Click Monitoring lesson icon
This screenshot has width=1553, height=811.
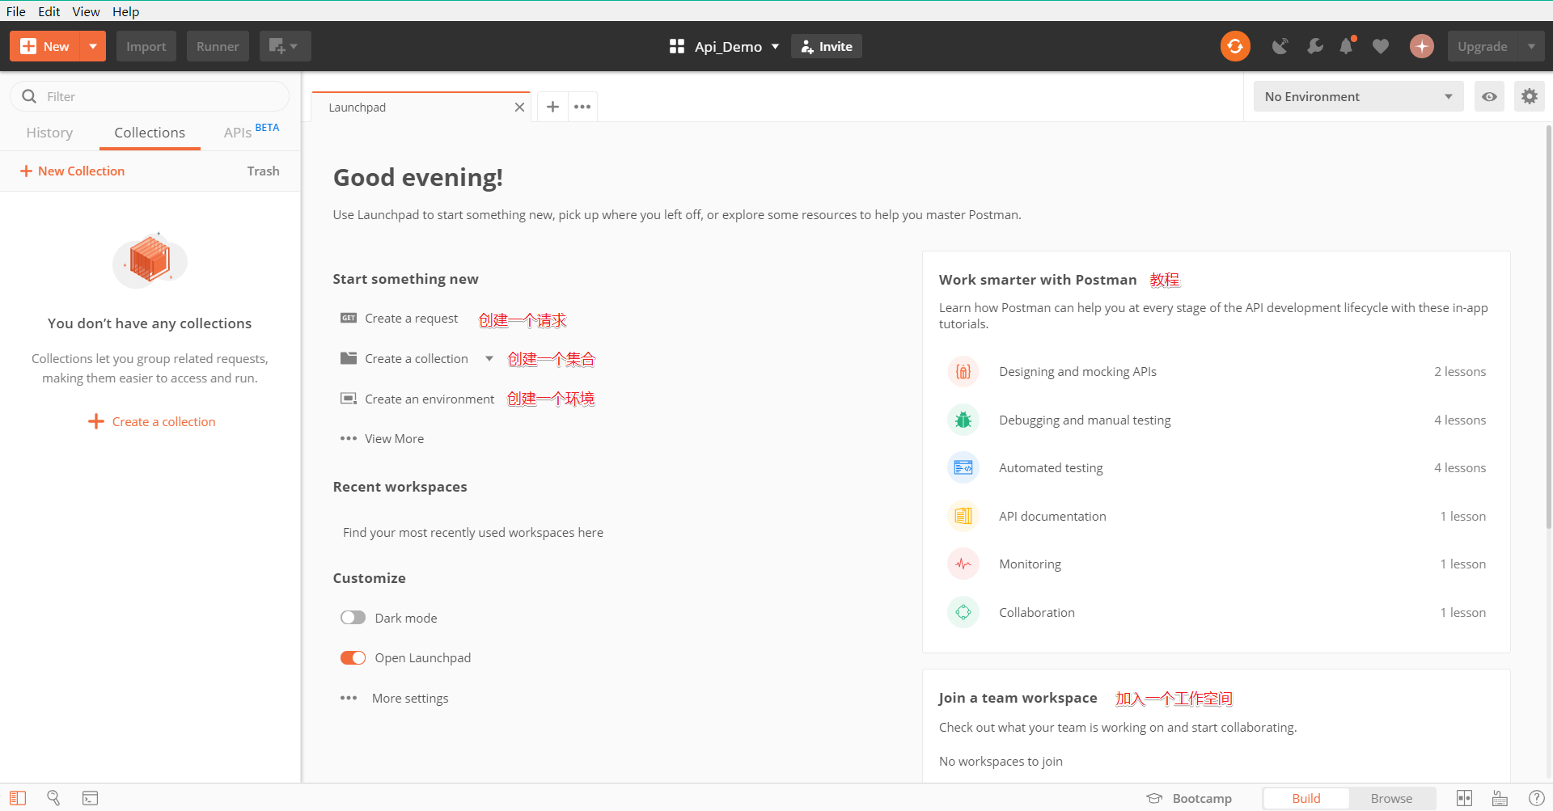(963, 564)
